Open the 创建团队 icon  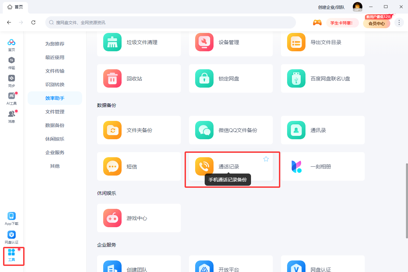[112, 266]
